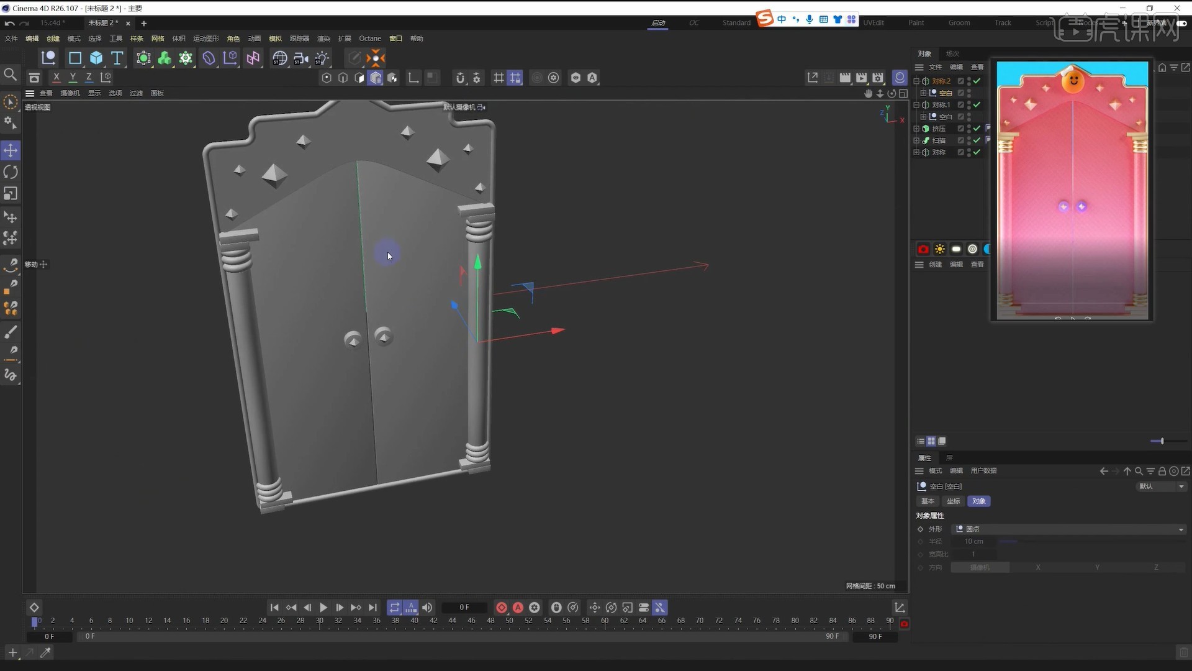Select the Live Selection arrow tool

tap(11, 101)
